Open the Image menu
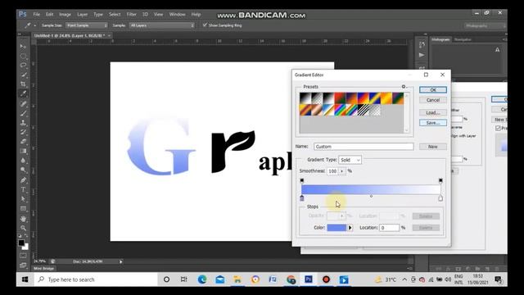 pos(65,15)
